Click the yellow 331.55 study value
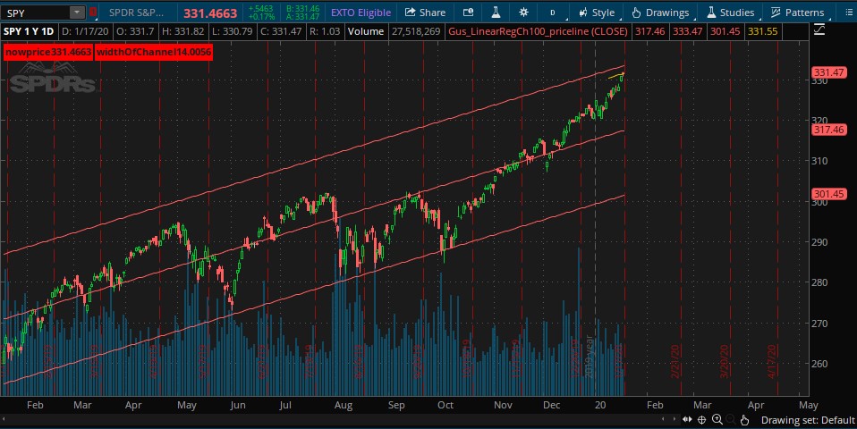 click(762, 31)
